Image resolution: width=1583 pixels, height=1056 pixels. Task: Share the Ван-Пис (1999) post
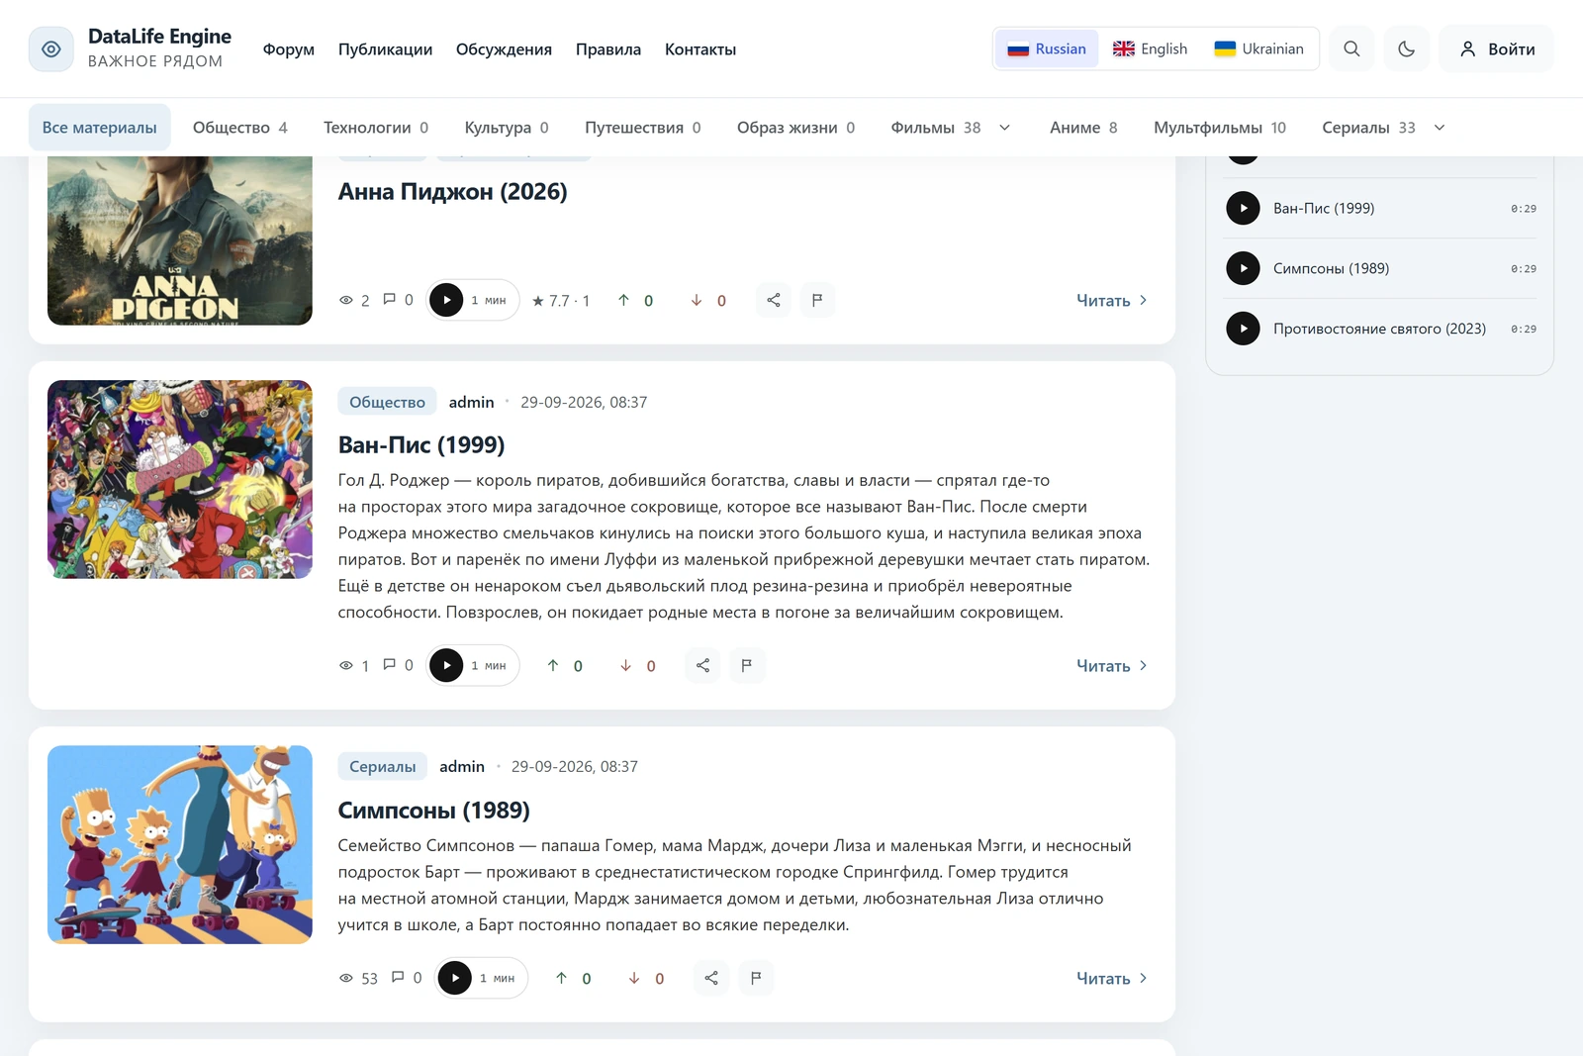click(703, 665)
